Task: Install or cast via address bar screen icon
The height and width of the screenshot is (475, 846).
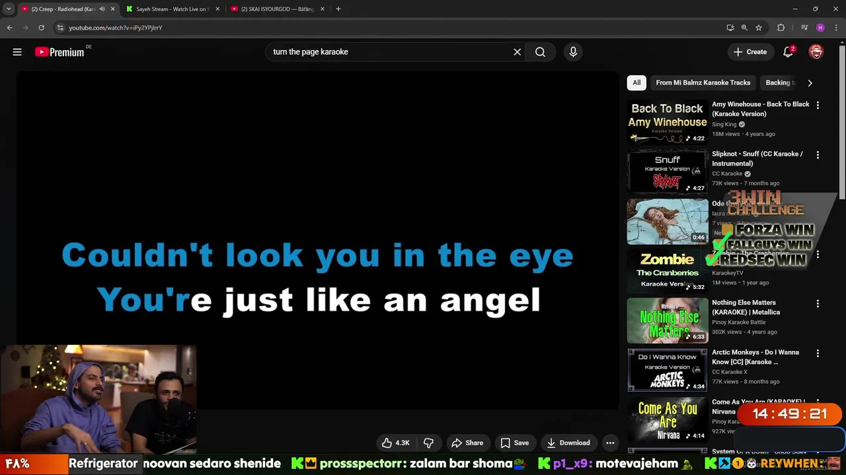Action: pyautogui.click(x=730, y=28)
